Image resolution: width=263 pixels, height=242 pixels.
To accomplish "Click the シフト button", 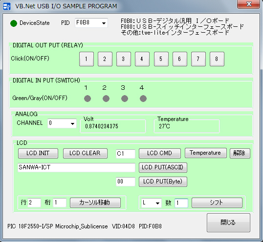I will pos(217,203).
